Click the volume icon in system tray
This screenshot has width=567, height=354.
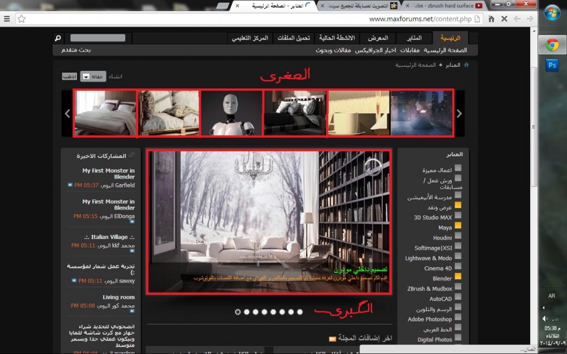545,318
